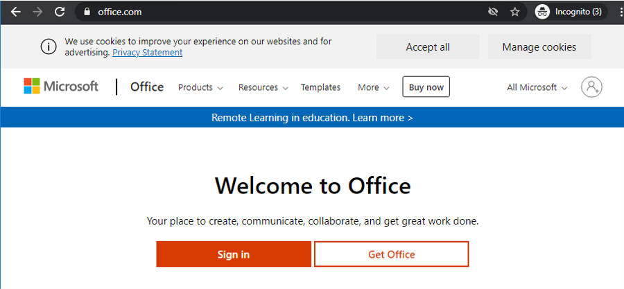Click the third-party cookie blocked eye icon
Screen dimensions: 624x289
[493, 12]
